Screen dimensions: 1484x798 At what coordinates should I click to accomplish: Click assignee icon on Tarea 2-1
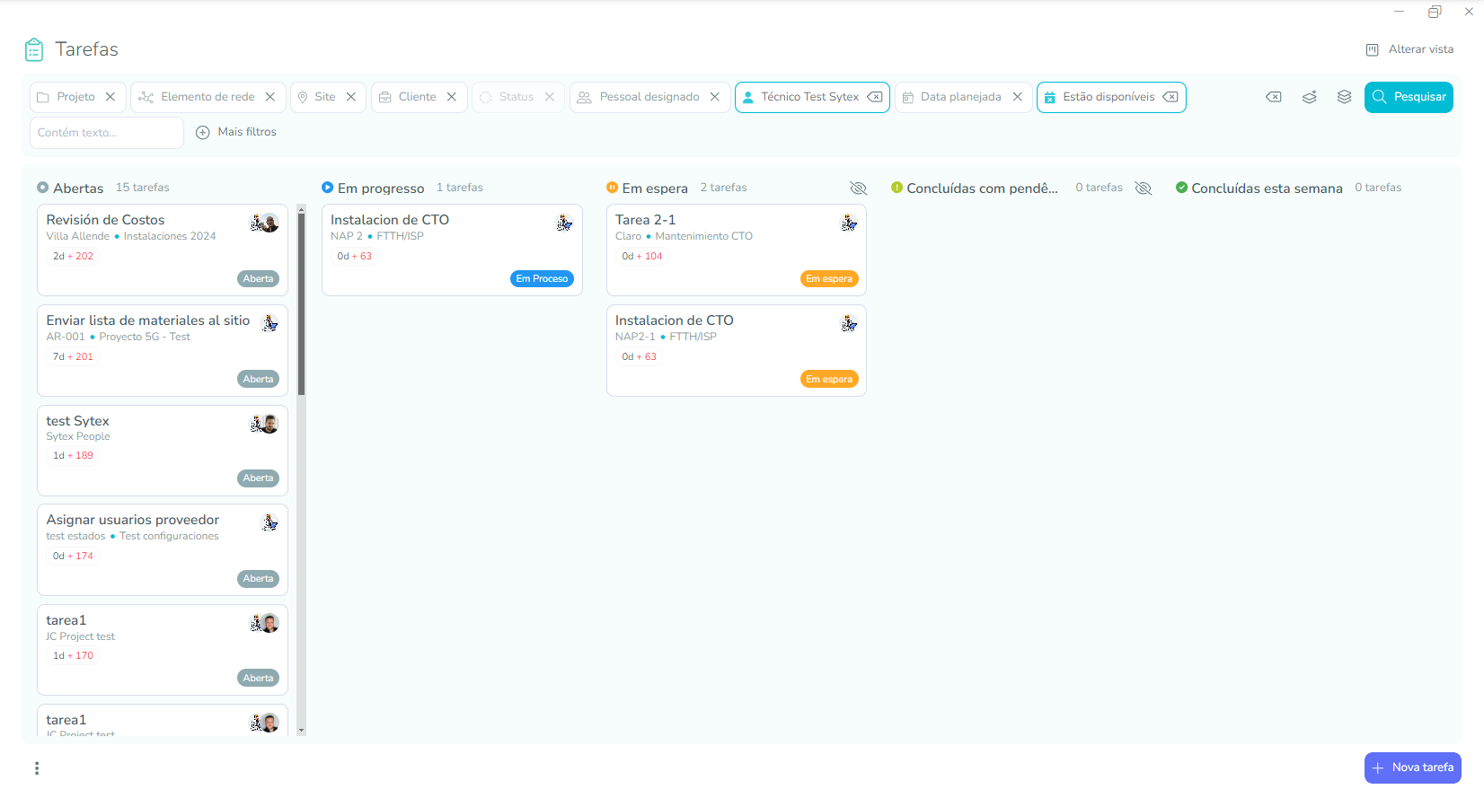click(849, 223)
